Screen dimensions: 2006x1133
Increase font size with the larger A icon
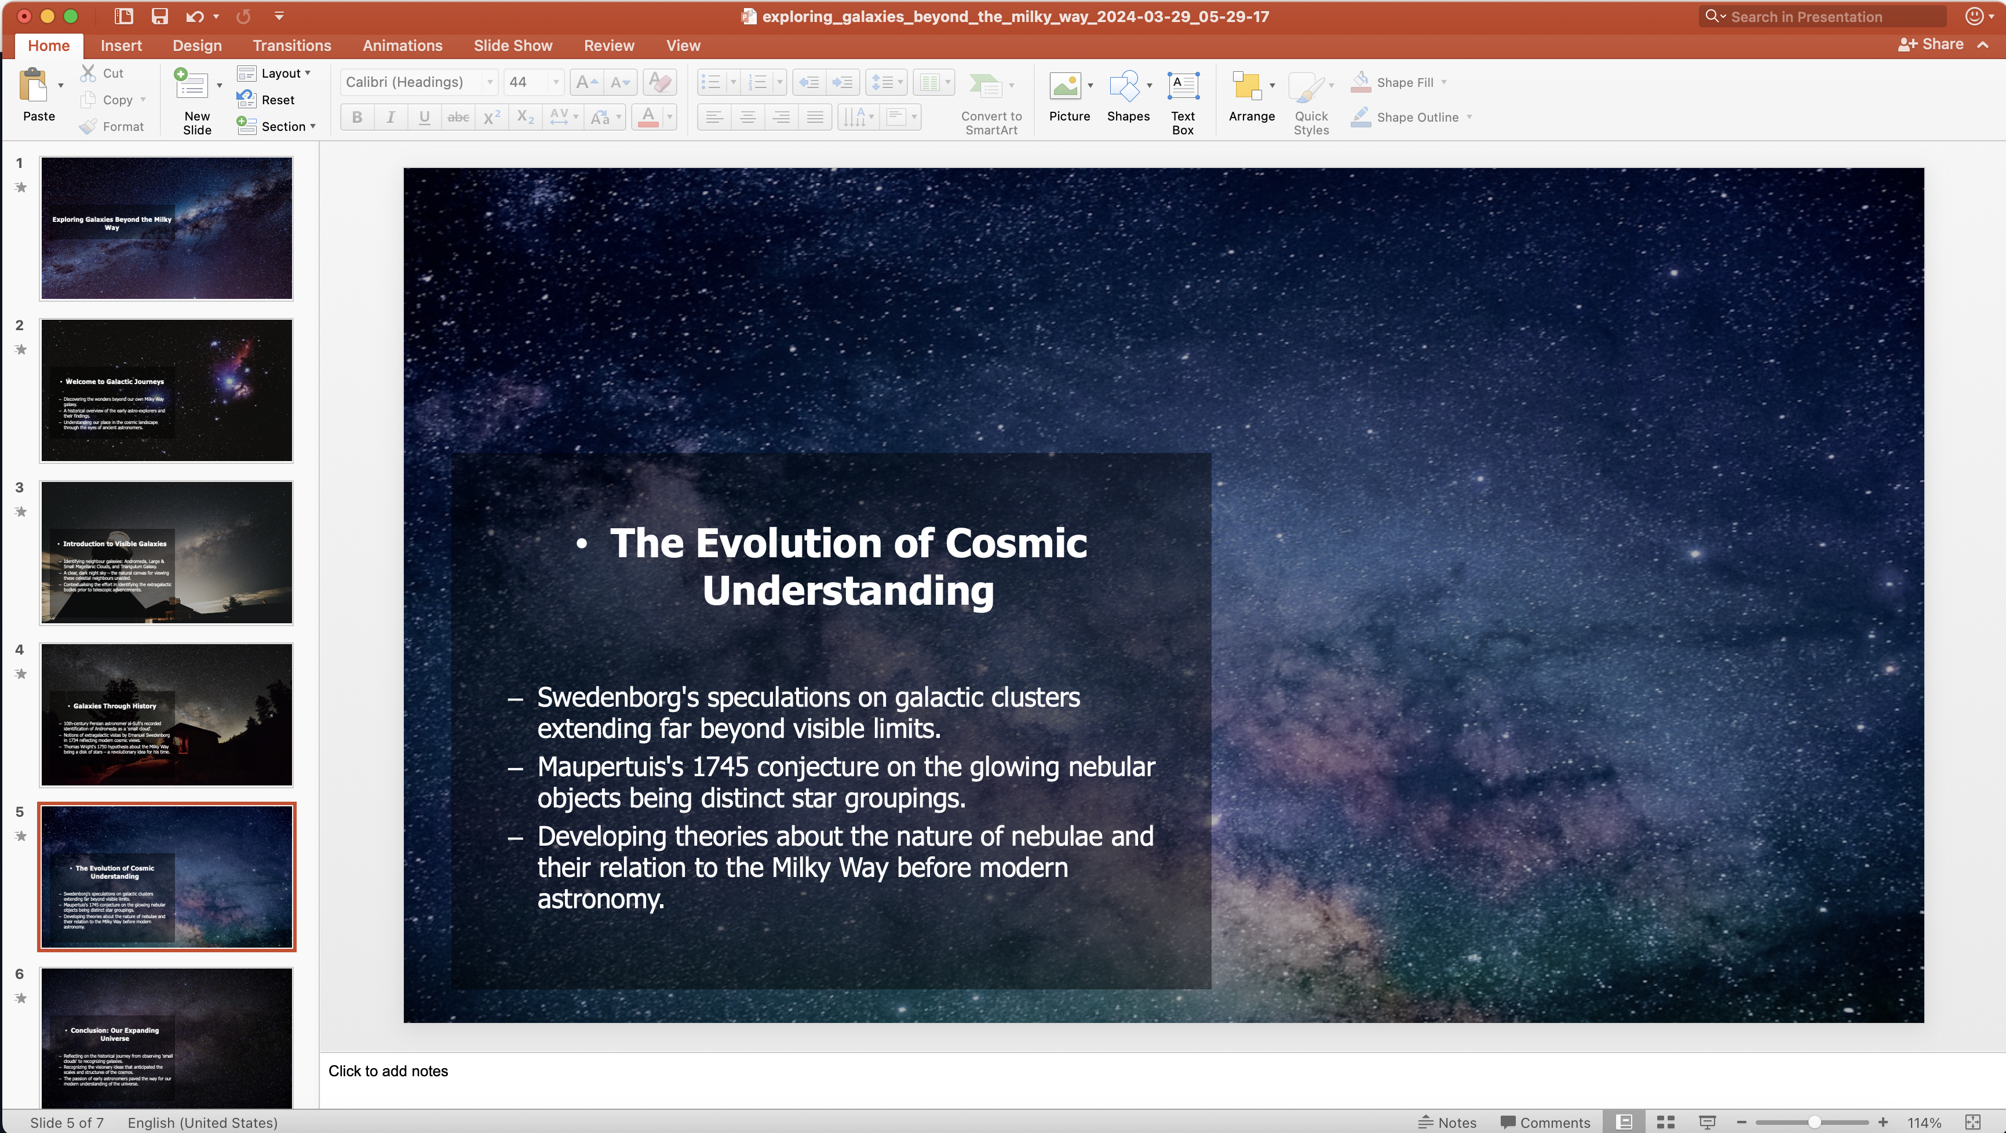pyautogui.click(x=586, y=82)
